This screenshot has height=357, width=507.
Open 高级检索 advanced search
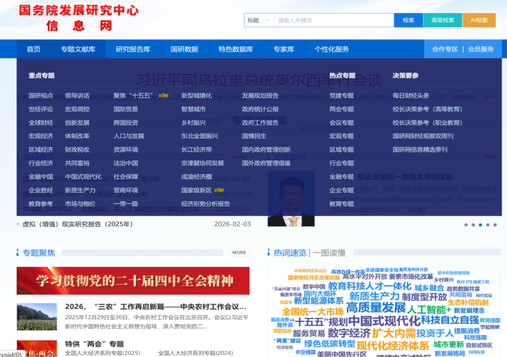coord(442,20)
